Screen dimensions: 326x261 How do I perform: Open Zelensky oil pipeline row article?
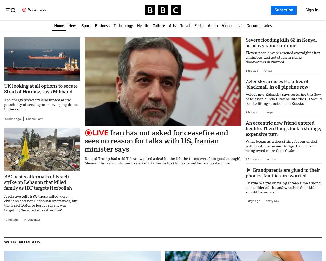[277, 84]
